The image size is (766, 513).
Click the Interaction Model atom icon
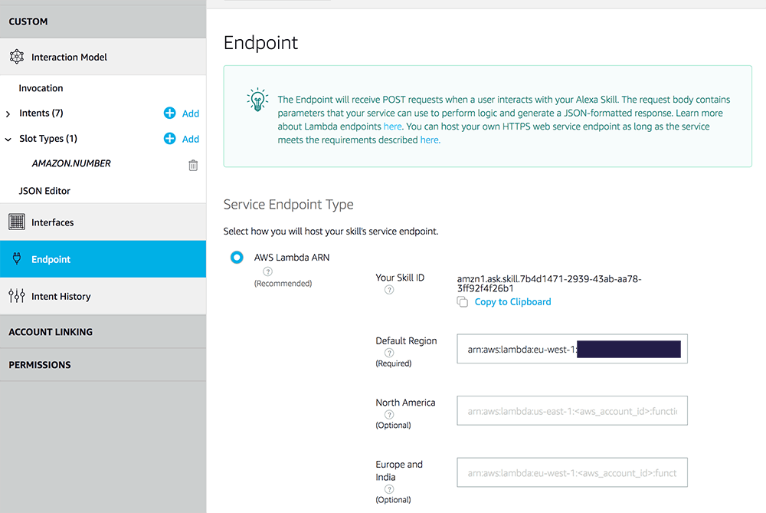(x=17, y=57)
